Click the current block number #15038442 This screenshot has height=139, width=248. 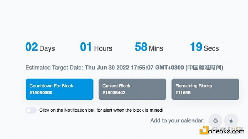(x=114, y=93)
